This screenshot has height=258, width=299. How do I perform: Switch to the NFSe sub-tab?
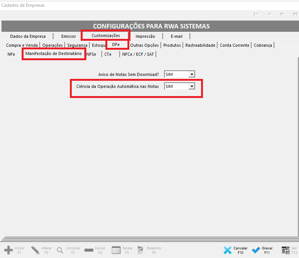point(91,54)
